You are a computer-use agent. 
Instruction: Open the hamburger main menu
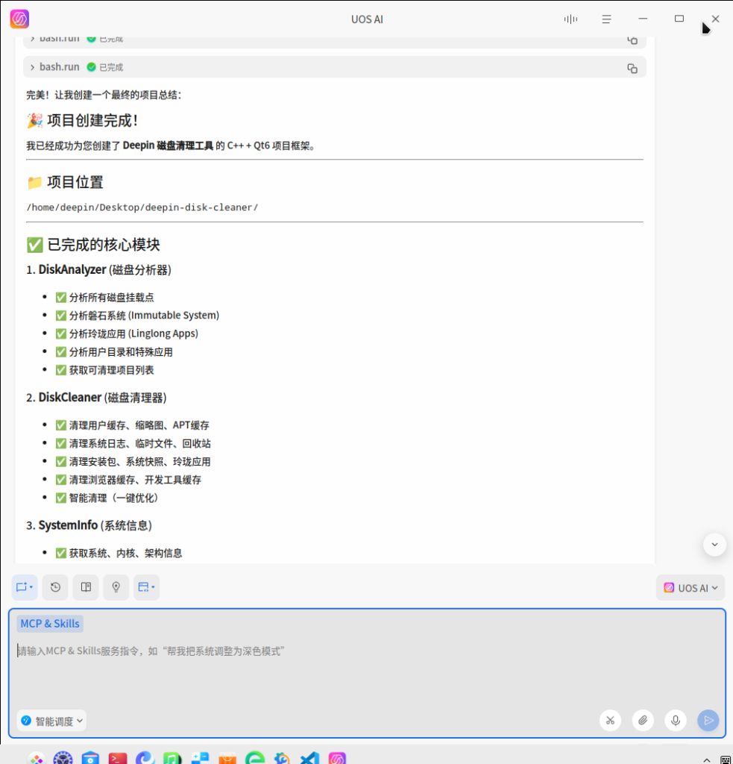(607, 19)
